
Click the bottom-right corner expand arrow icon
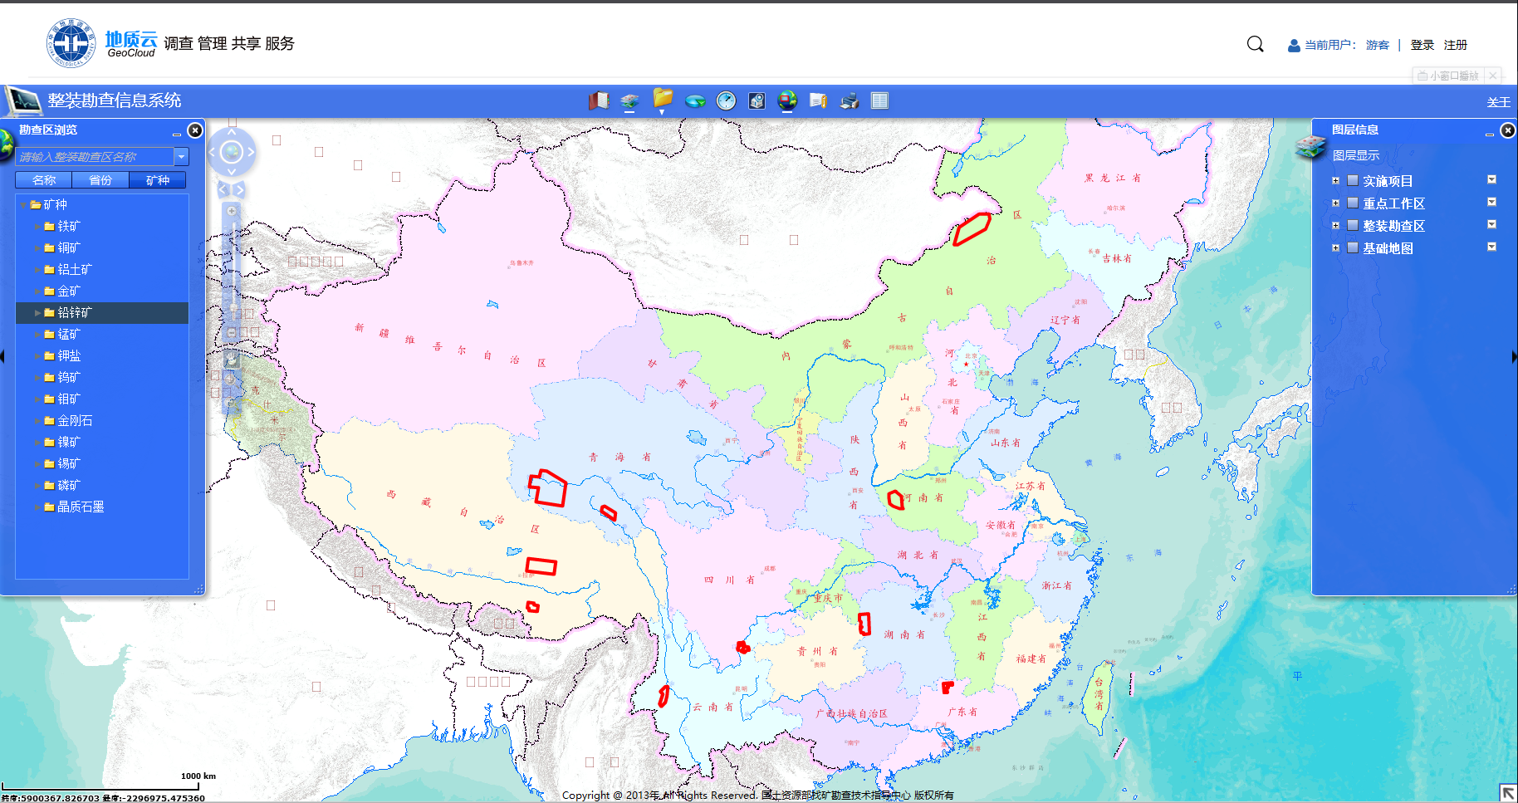(1507, 792)
